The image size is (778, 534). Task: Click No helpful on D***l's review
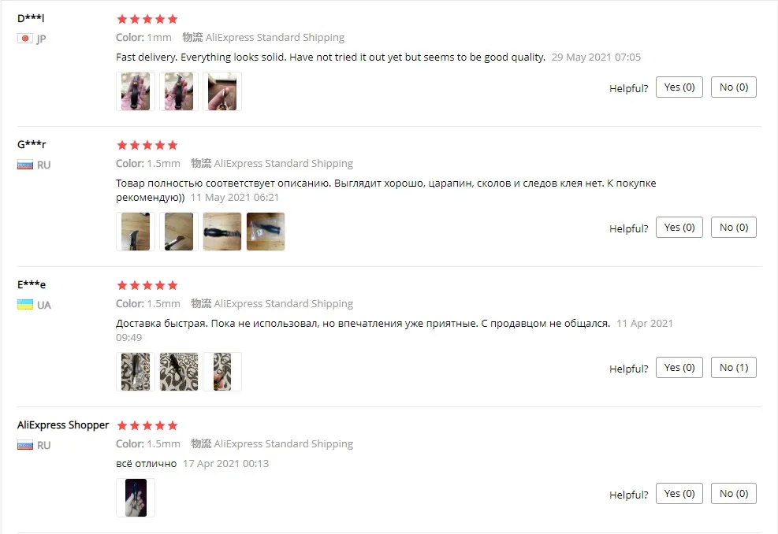click(733, 87)
